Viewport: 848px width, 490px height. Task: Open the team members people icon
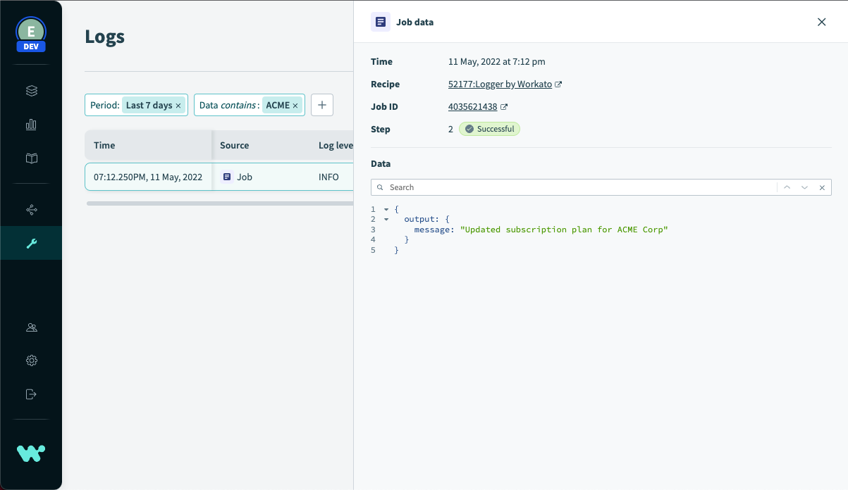point(31,327)
